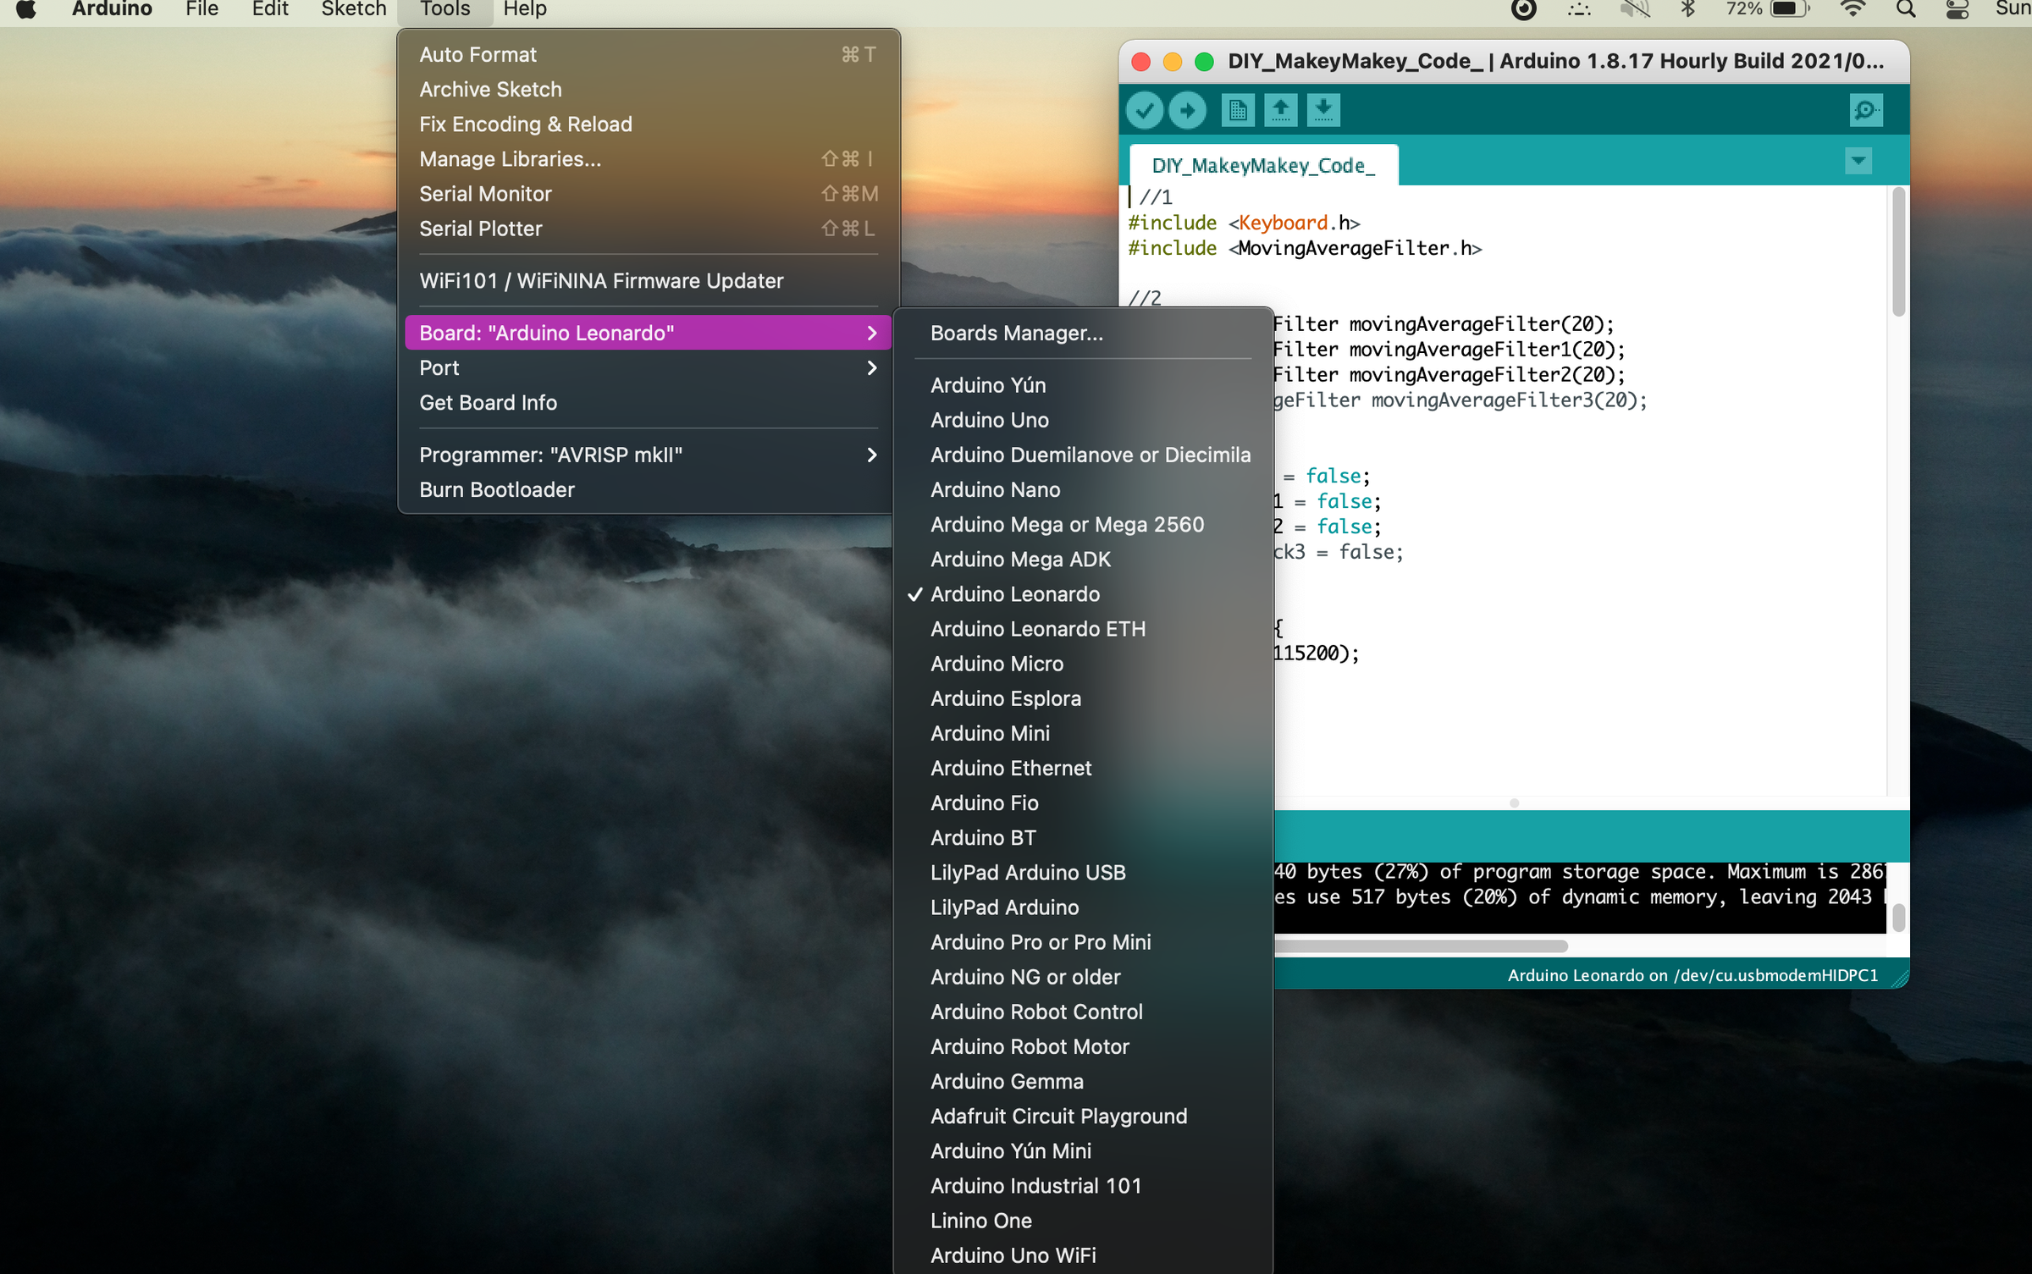The height and width of the screenshot is (1274, 2032).
Task: Select checked Arduino Leonardo board
Action: pyautogui.click(x=1014, y=594)
